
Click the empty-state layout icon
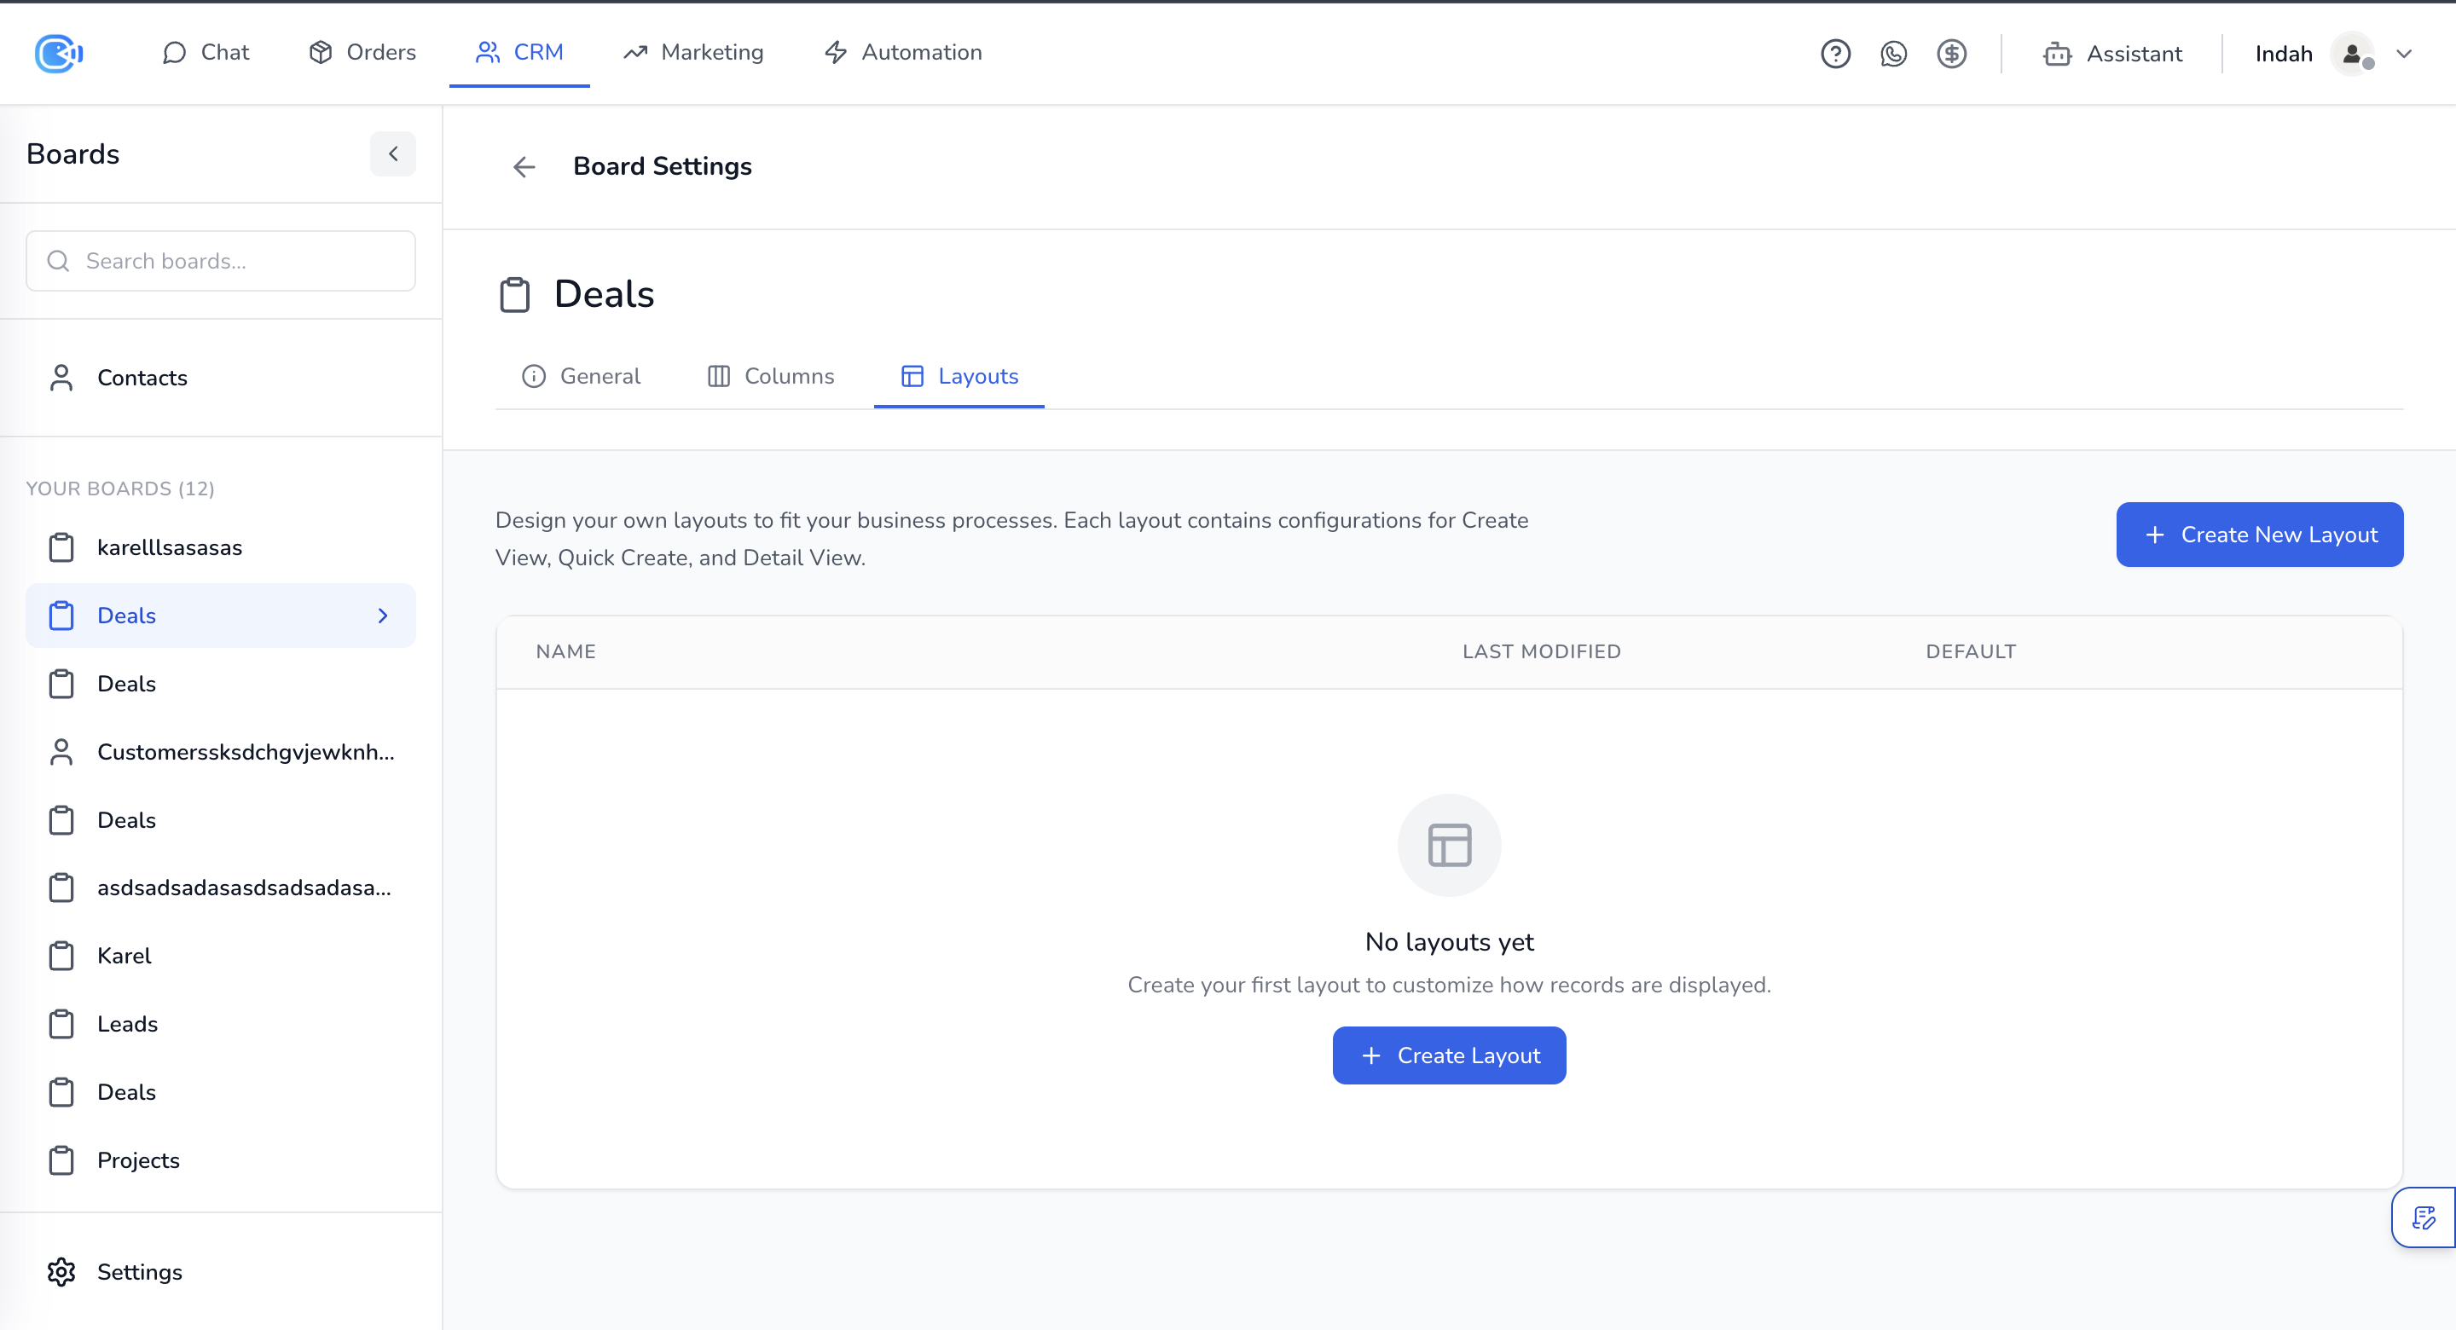coord(1448,845)
